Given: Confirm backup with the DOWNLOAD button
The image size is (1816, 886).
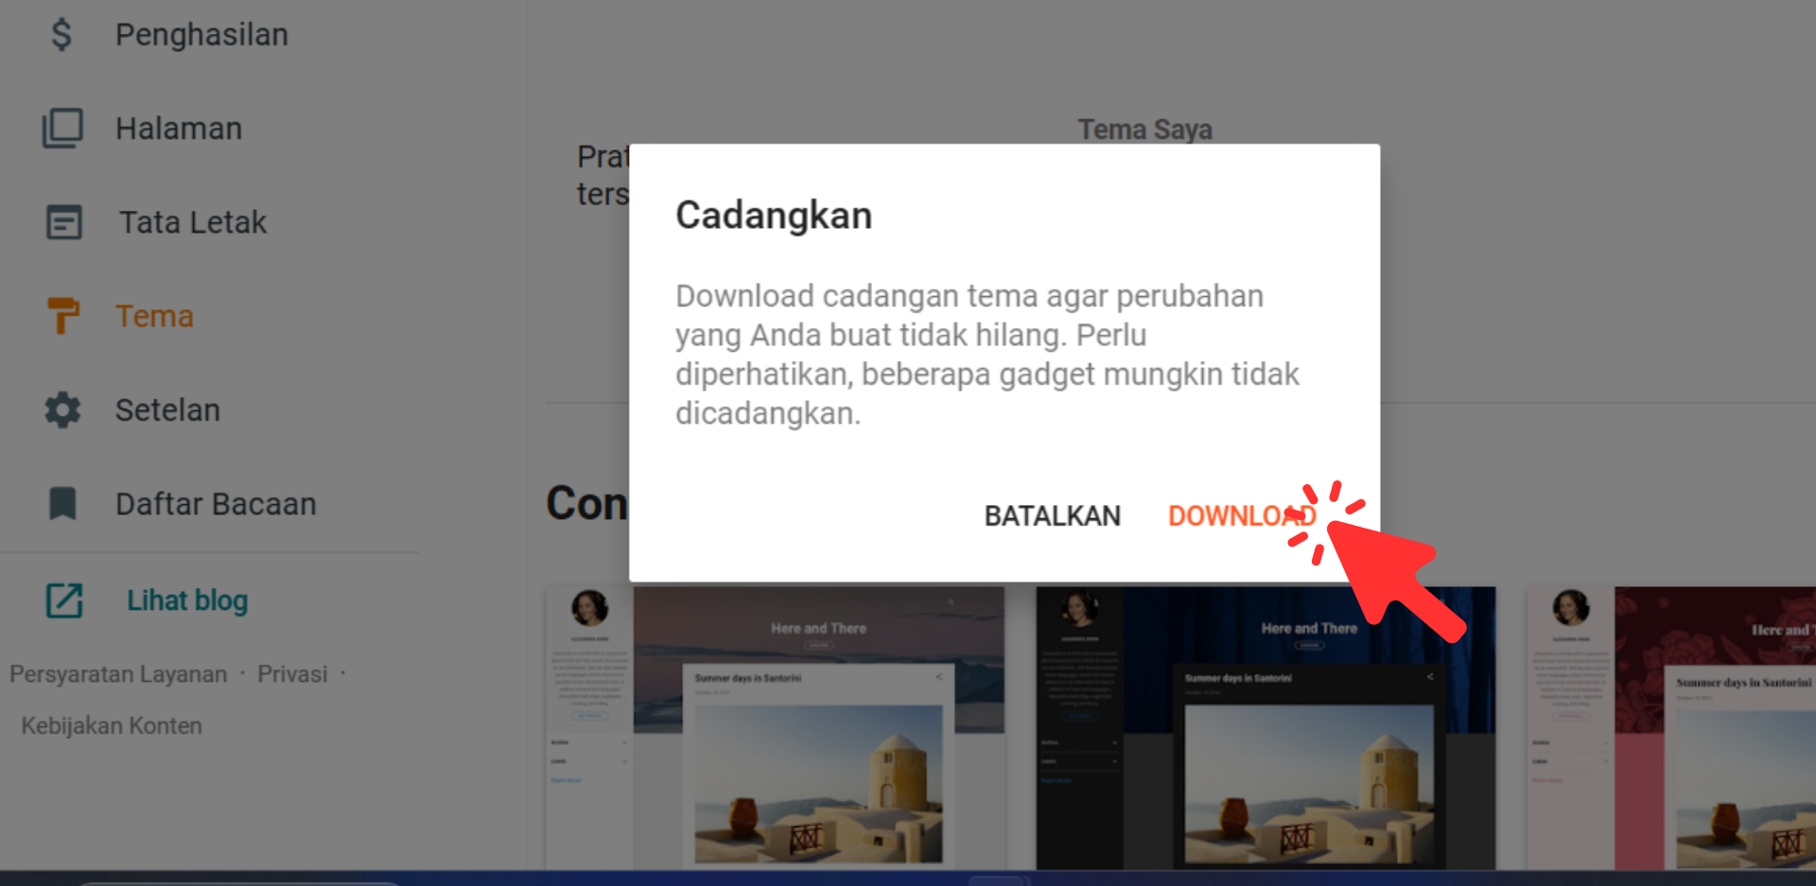Looking at the screenshot, I should click(x=1242, y=515).
